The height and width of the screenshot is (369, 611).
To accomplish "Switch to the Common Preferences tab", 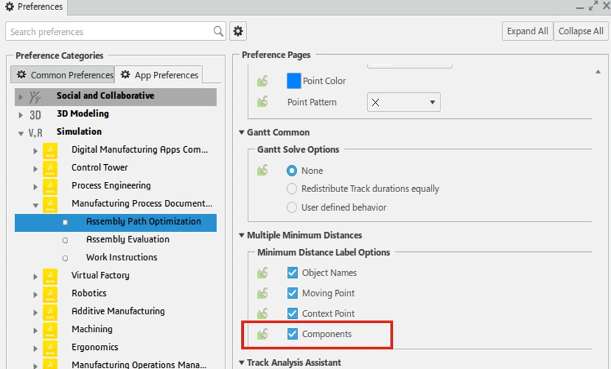I will 63,75.
